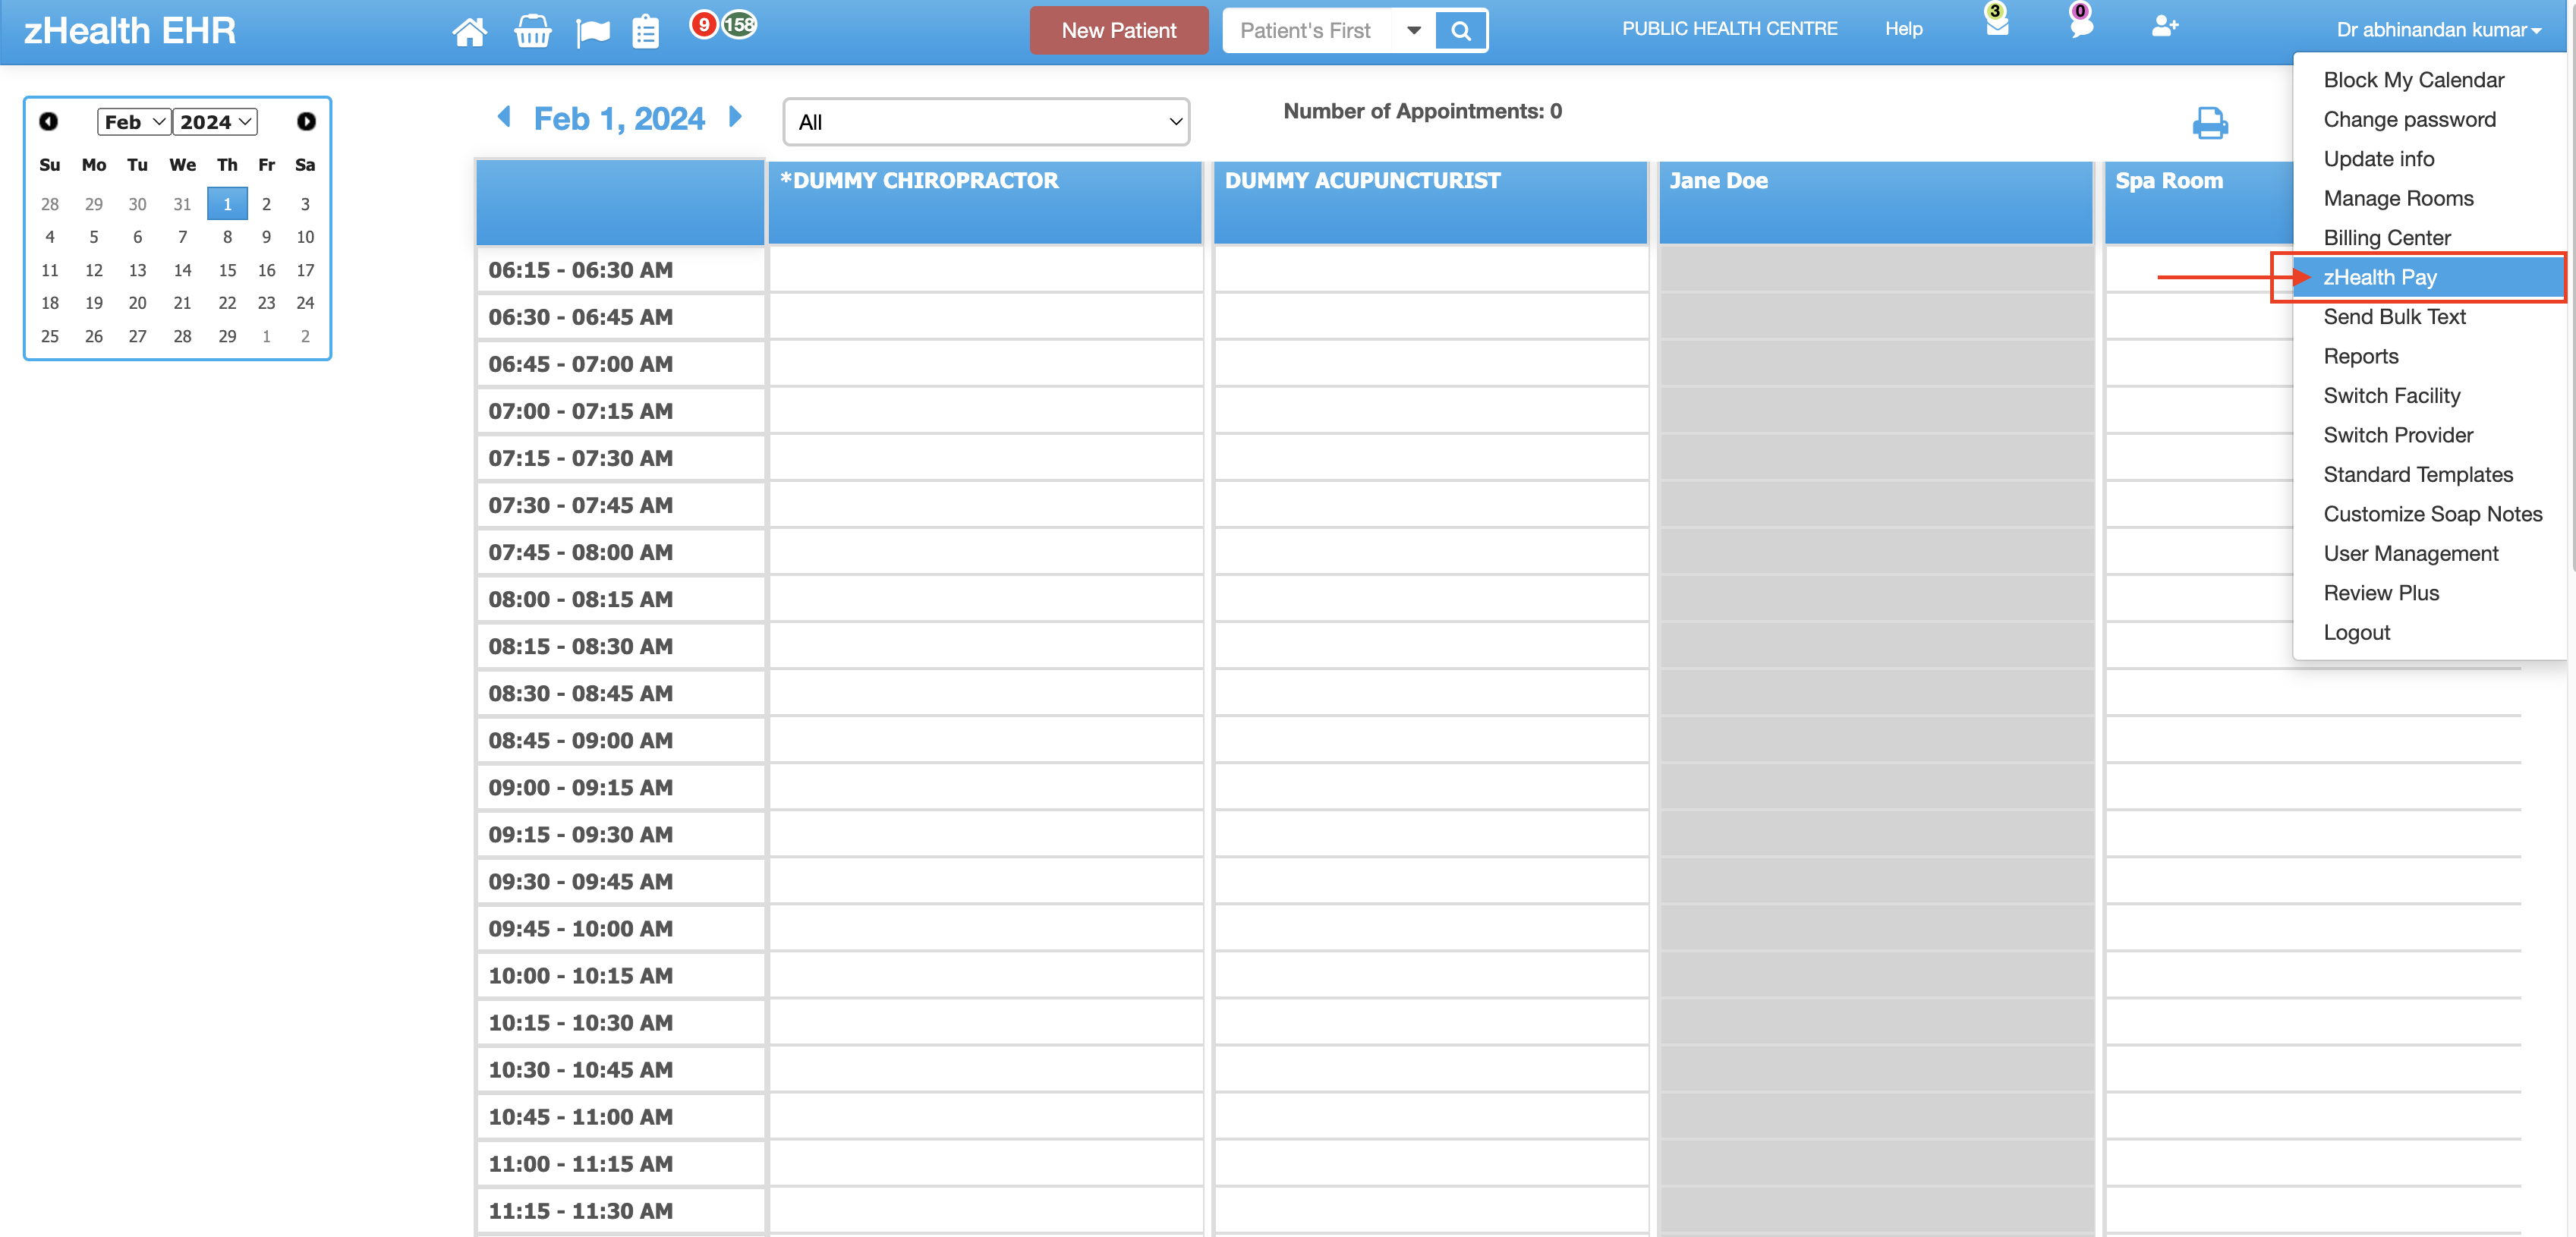Click the 06:15 - 06:30 AM time slot
2576x1237 pixels.
click(x=620, y=270)
